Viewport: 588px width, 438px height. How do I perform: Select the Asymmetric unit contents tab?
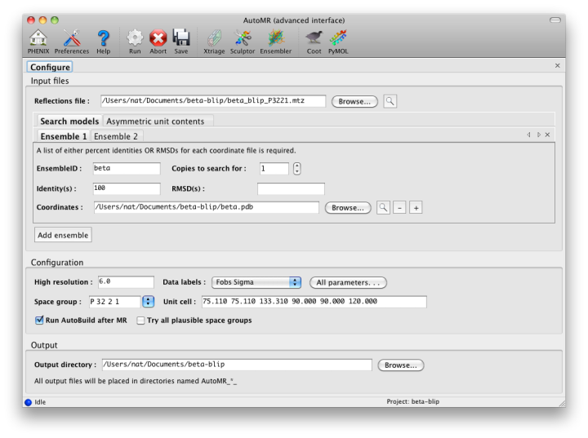point(158,121)
